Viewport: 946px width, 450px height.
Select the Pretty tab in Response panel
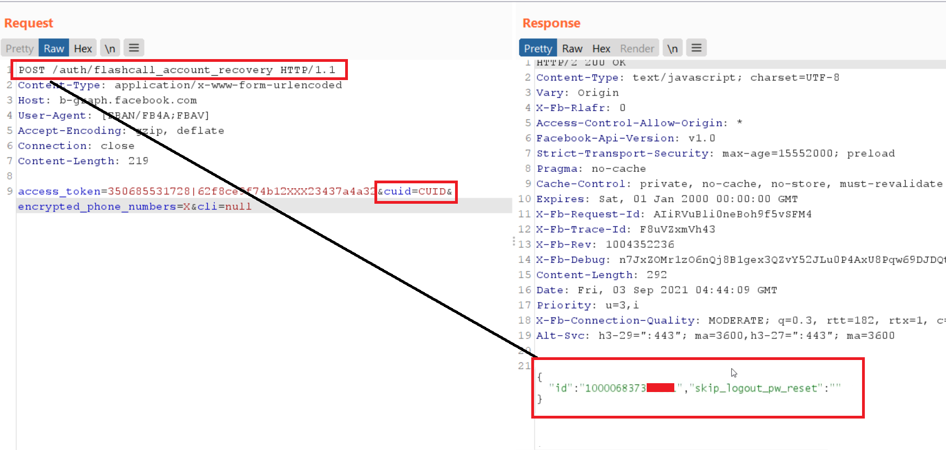[x=537, y=49]
